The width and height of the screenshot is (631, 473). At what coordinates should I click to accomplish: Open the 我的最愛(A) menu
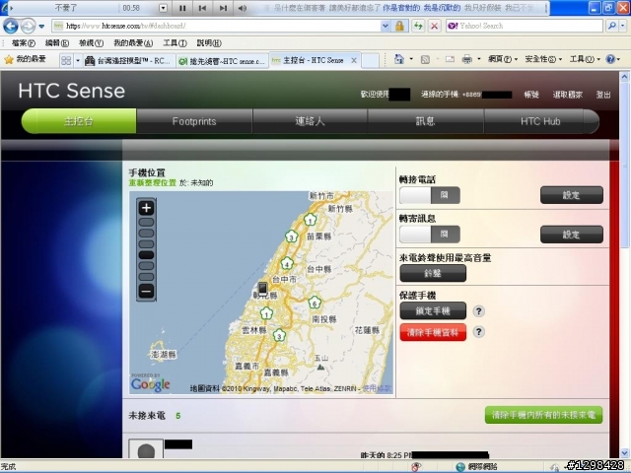(133, 43)
